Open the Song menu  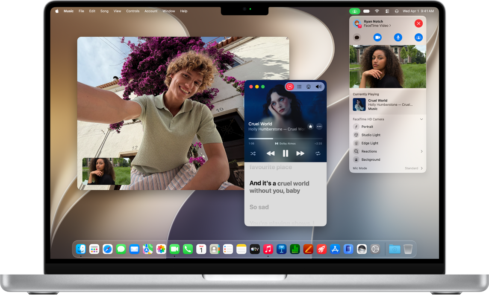[104, 11]
